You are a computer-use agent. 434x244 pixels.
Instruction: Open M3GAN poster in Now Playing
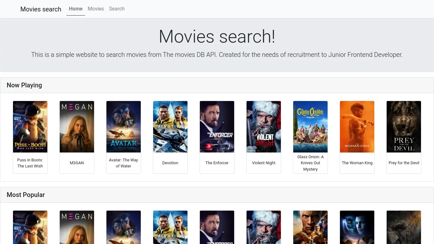tap(77, 127)
